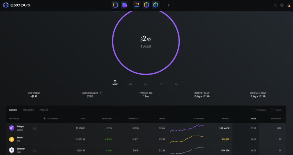Switch to the Price Action tab
This screenshot has height=155, width=293.
coord(28,110)
